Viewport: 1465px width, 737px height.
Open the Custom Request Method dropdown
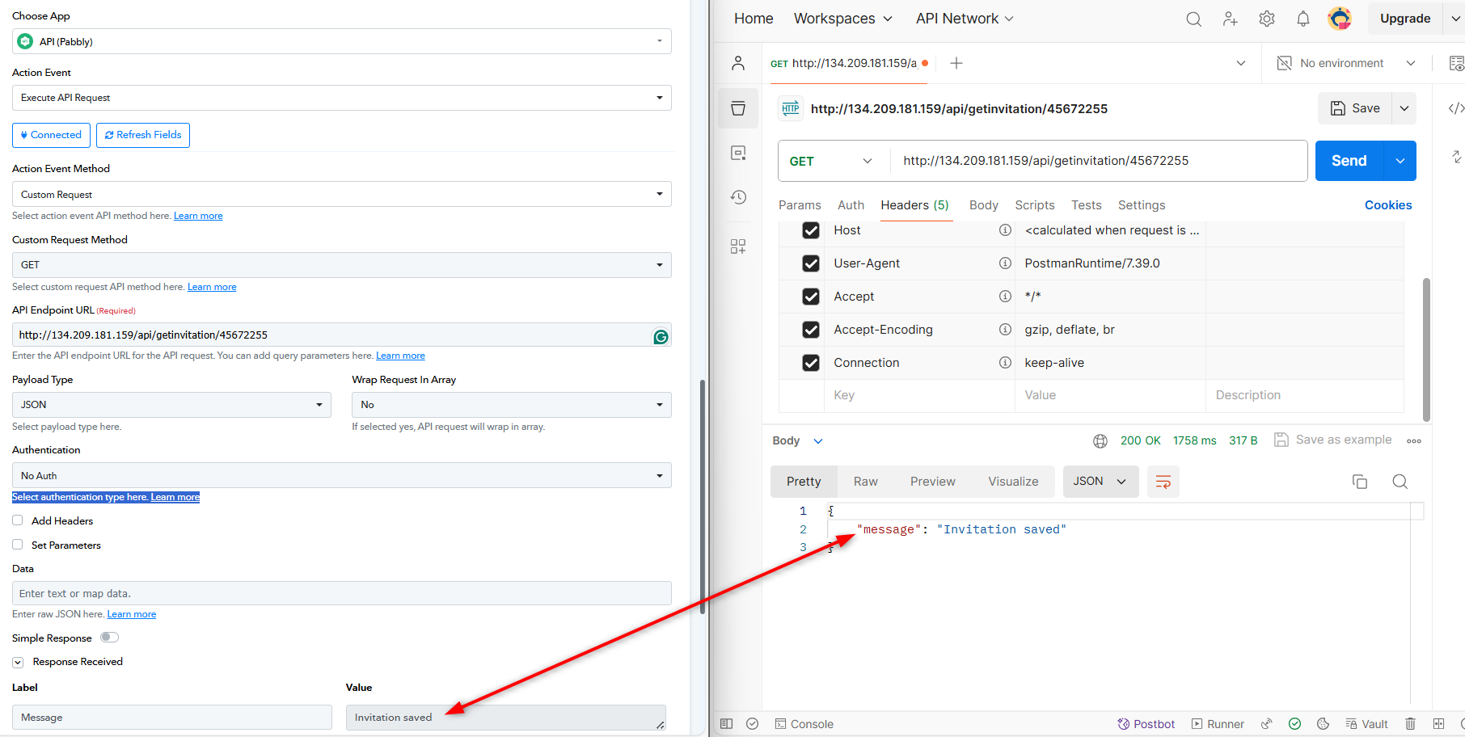point(342,265)
